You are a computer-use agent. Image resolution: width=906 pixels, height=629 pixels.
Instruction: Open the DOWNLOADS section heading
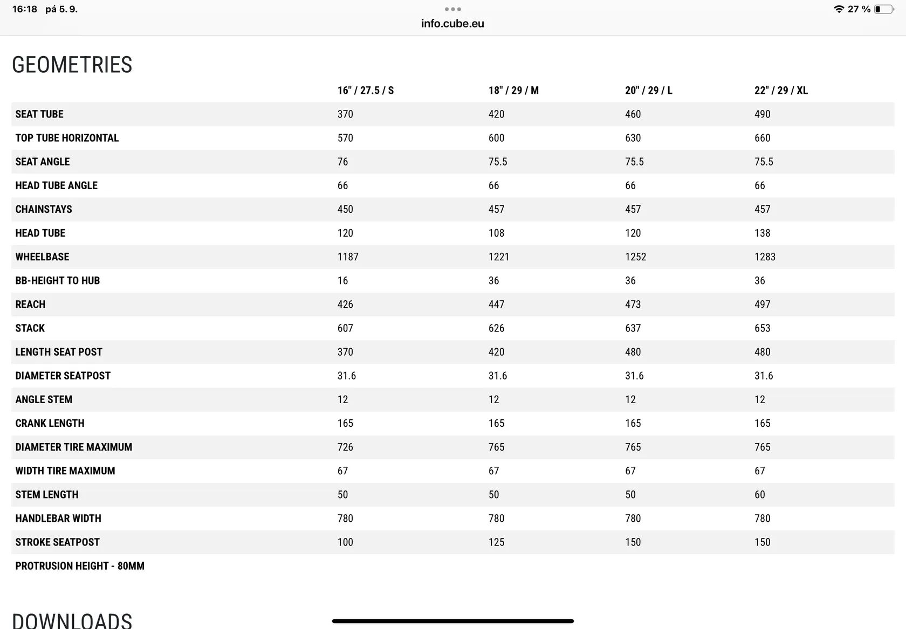pos(72,620)
